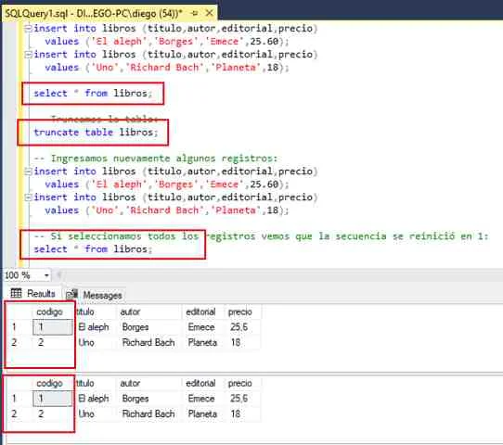Select the highlighted codigo cell 1 in the upper grid
503x445 pixels.
point(53,327)
